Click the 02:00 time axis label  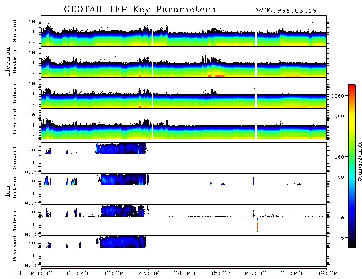[113, 273]
